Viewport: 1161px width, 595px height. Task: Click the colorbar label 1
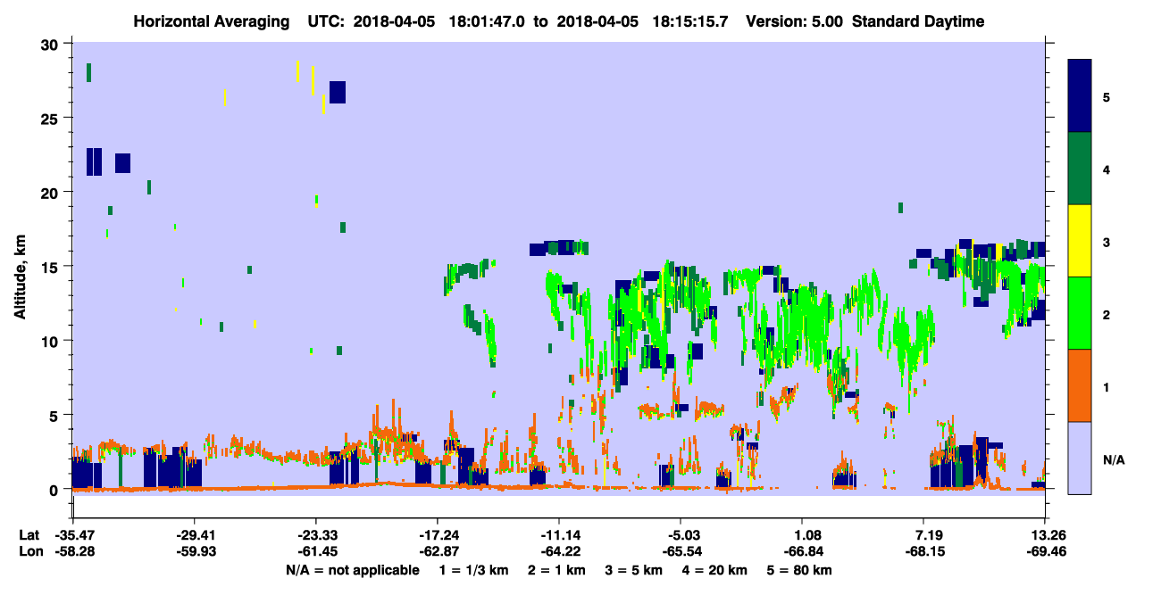pyautogui.click(x=1107, y=387)
